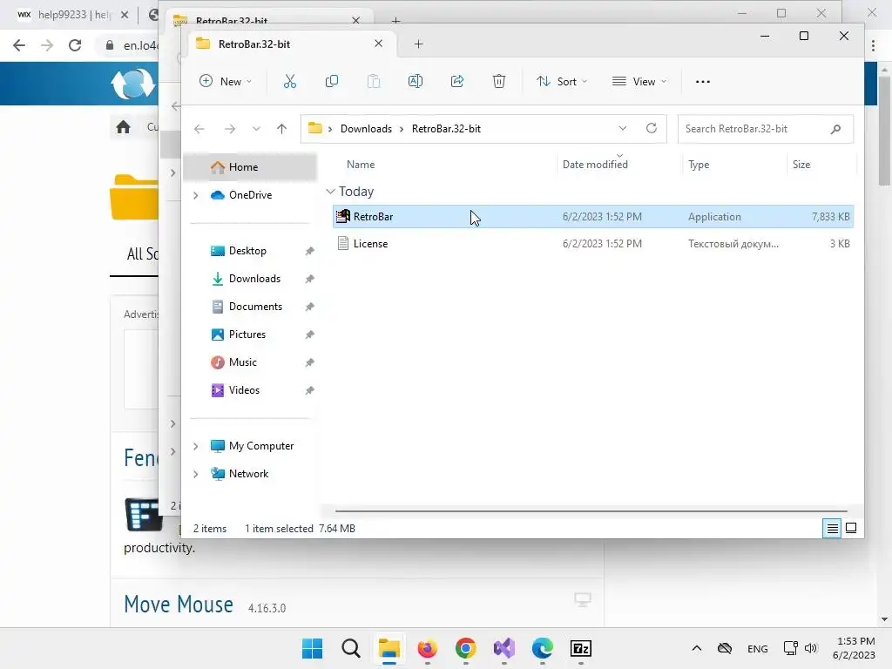This screenshot has height=669, width=892.
Task: Click the Share icon in the toolbar
Action: click(x=457, y=81)
